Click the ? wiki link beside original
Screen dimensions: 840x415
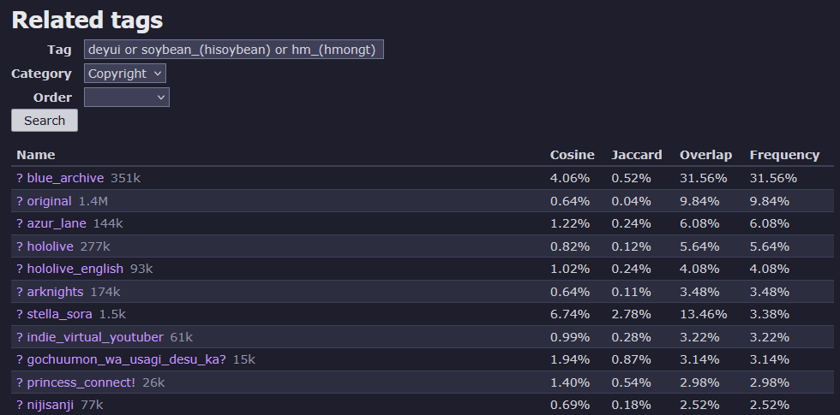[20, 201]
